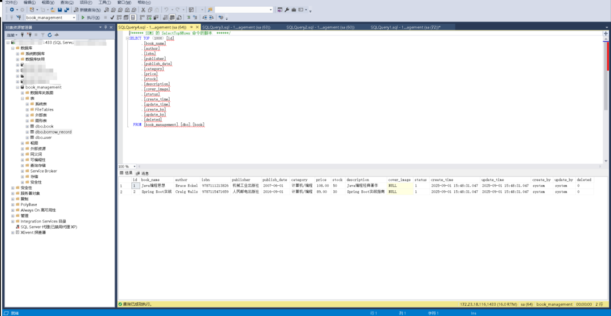
Task: Close the SQLQuery4.sql tab
Action: (197, 27)
